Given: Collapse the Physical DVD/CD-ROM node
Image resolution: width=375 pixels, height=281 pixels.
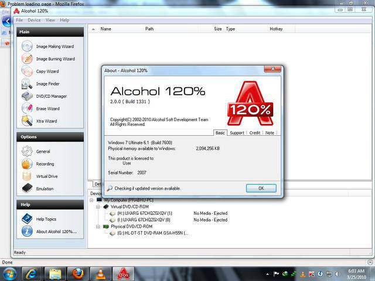Looking at the screenshot, I should [98, 227].
